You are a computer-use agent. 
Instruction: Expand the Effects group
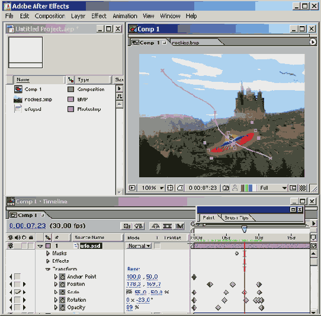coord(48,261)
